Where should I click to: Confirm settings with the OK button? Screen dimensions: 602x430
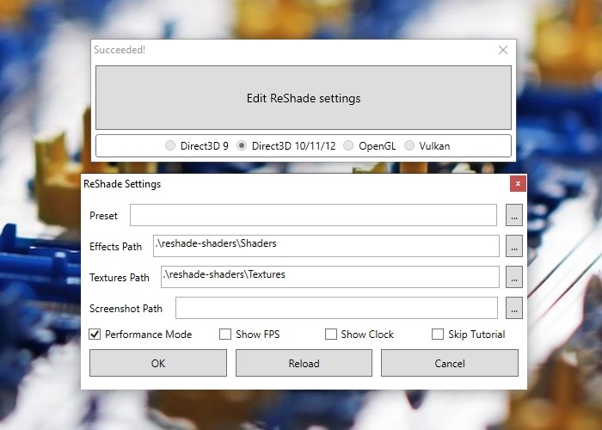tap(158, 363)
